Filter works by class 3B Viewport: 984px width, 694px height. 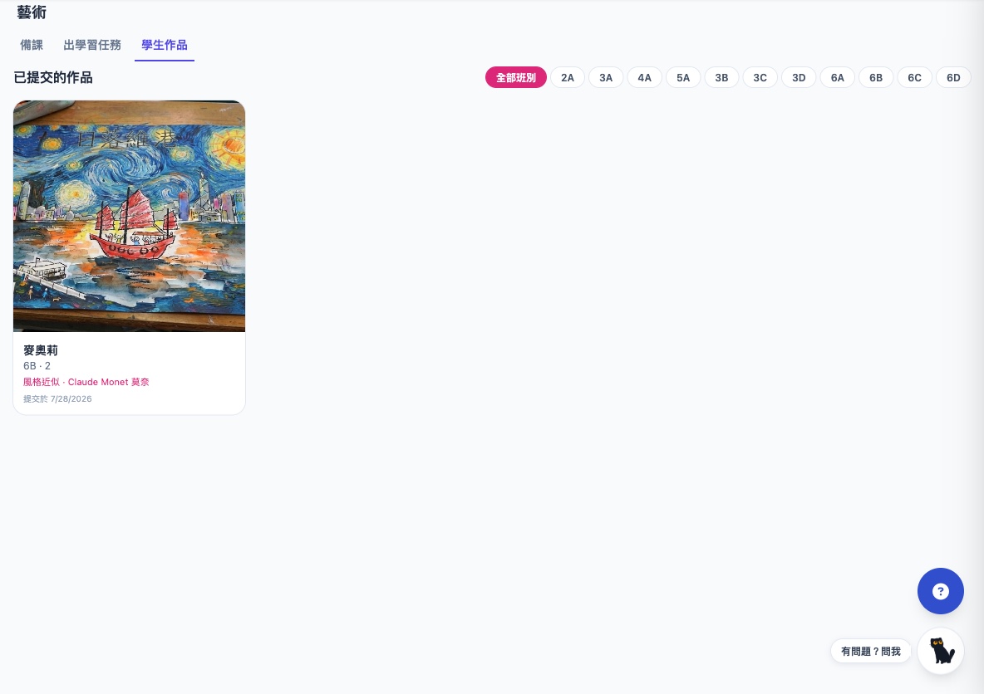tap(721, 78)
